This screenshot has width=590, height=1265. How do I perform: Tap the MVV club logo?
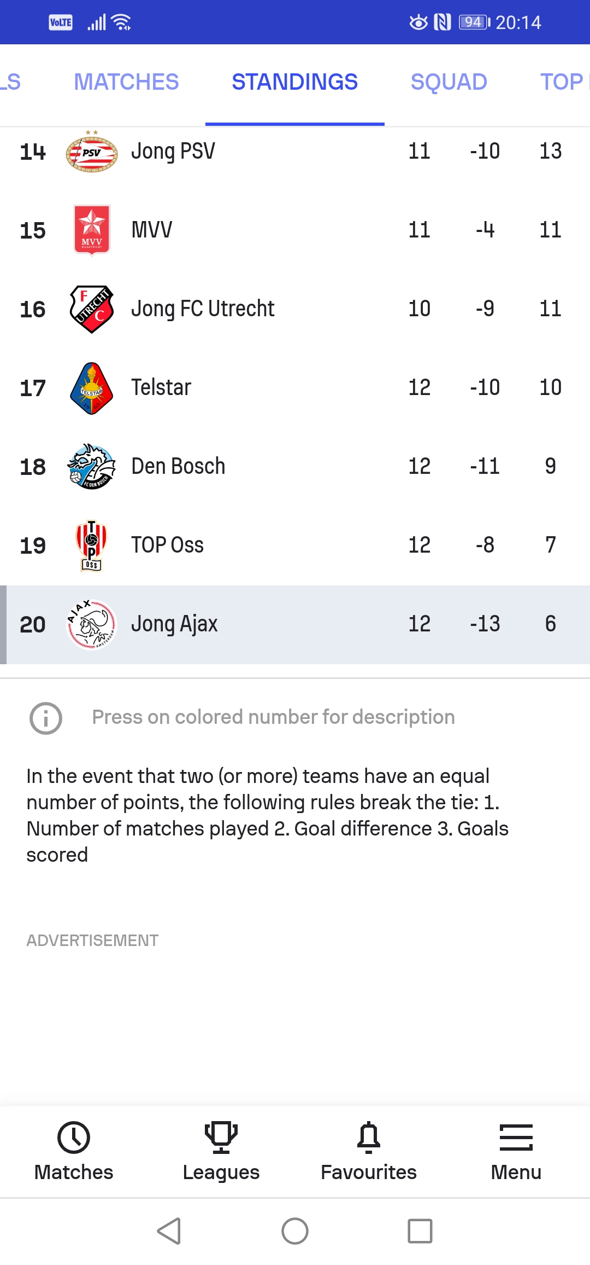coord(92,230)
